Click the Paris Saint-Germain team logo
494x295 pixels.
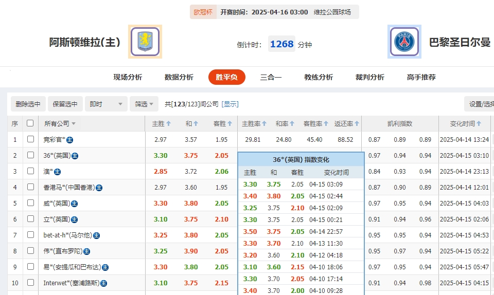[x=404, y=42]
